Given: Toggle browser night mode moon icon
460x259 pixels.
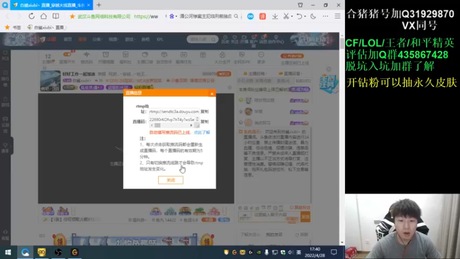Looking at the screenshot, I should pos(313,17).
